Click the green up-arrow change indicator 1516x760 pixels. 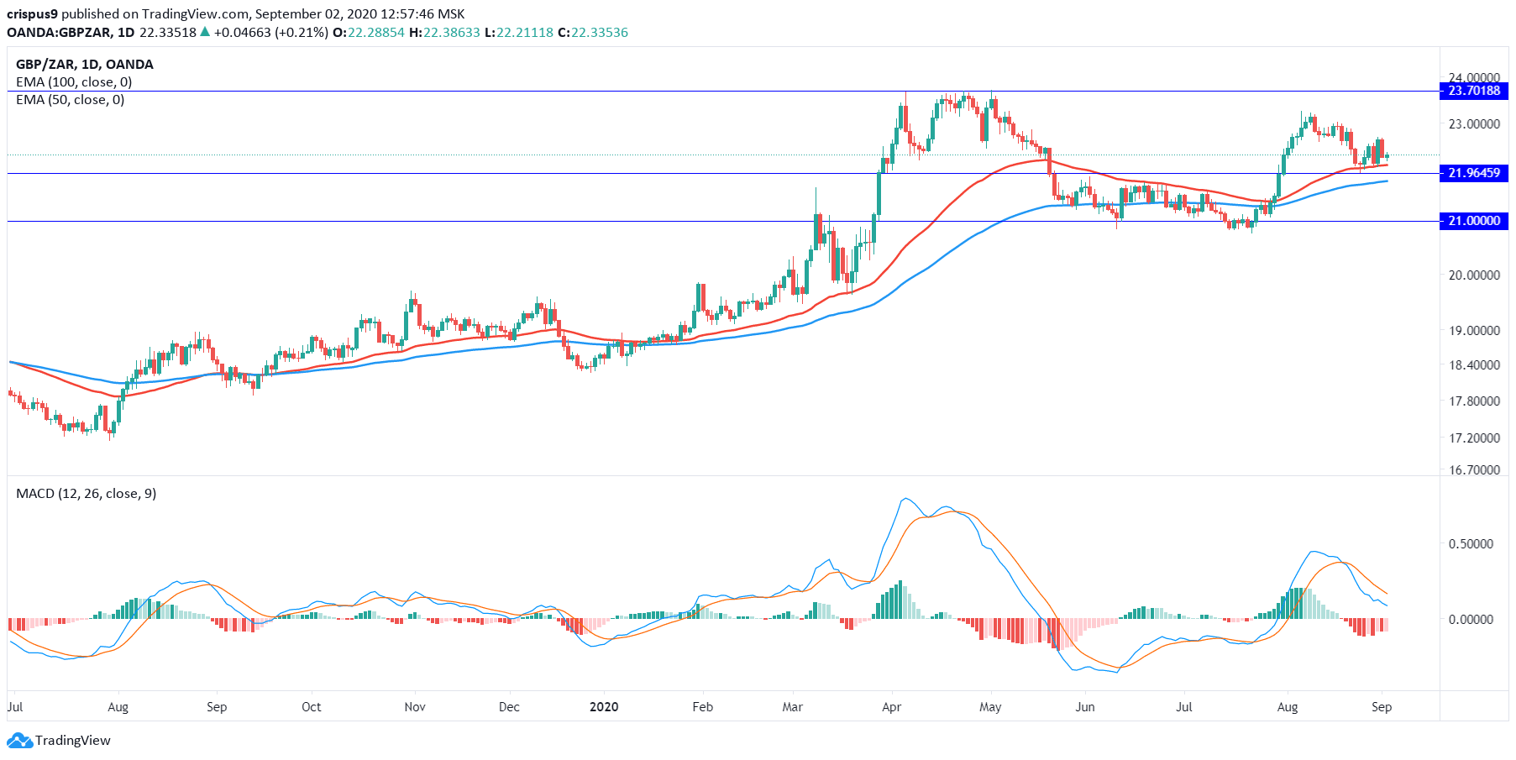point(205,32)
